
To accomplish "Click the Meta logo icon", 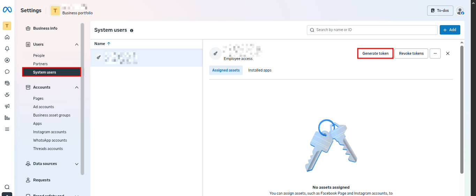I will 7,10.
